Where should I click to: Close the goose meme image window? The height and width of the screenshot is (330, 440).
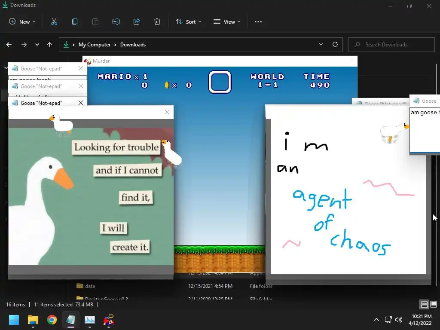tap(167, 112)
